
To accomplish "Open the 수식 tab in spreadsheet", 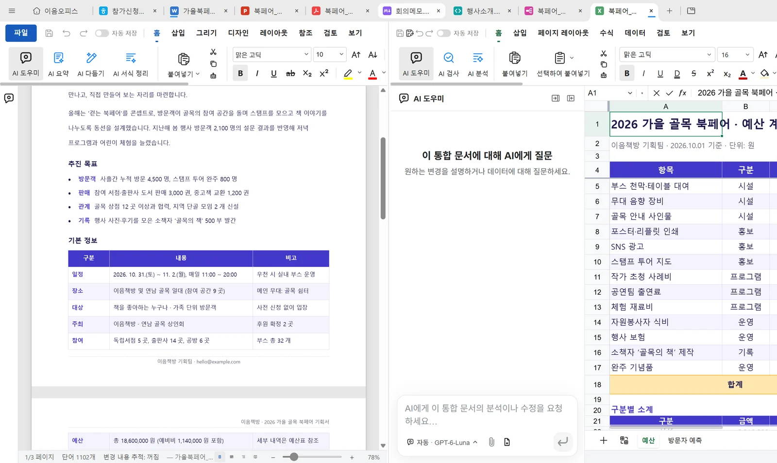I will [x=607, y=33].
